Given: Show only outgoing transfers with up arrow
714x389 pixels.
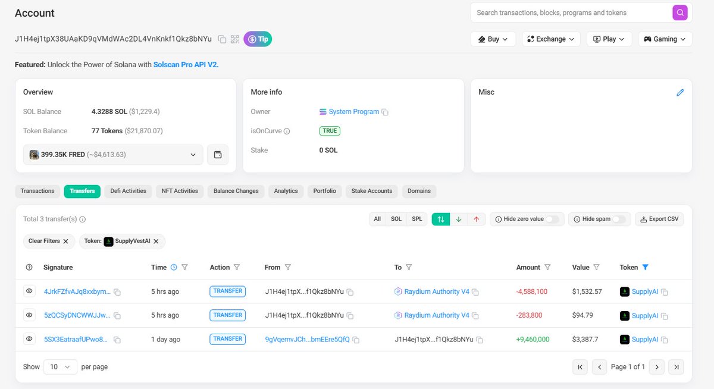Looking at the screenshot, I should (x=477, y=219).
